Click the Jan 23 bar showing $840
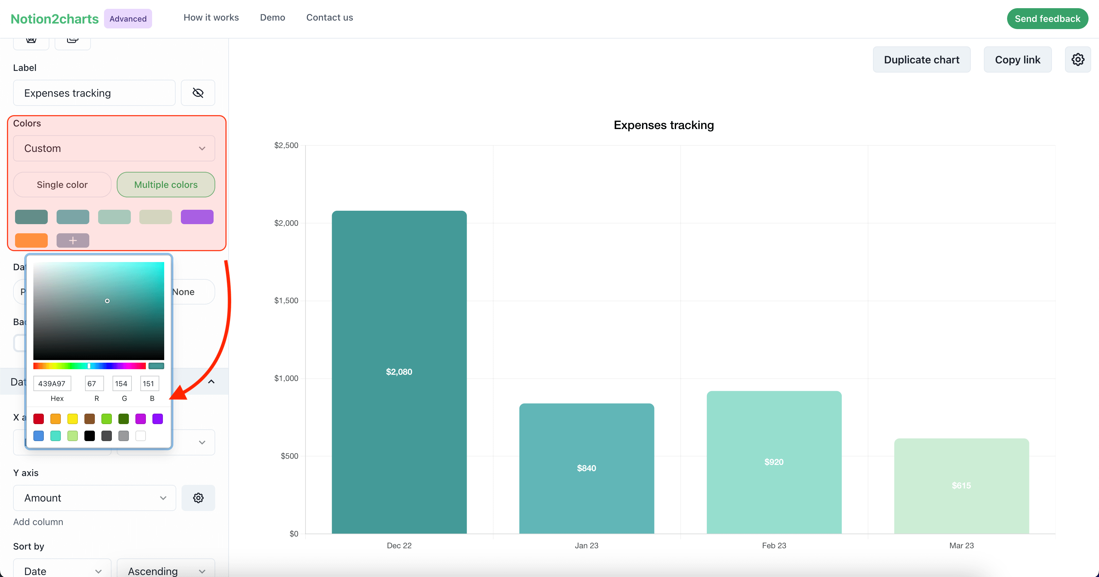 586,468
